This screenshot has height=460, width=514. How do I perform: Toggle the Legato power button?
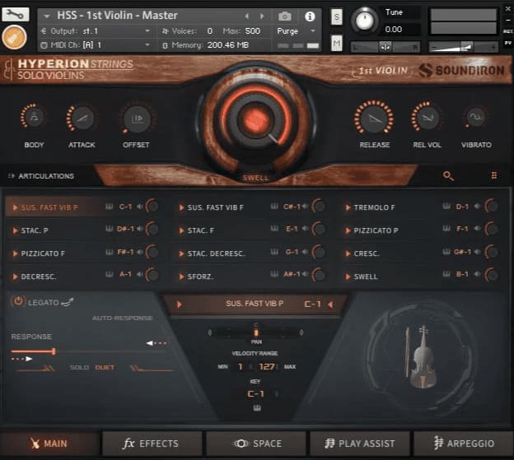tap(18, 302)
